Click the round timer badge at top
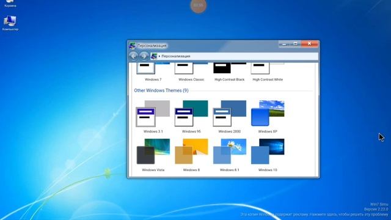 click(x=199, y=5)
